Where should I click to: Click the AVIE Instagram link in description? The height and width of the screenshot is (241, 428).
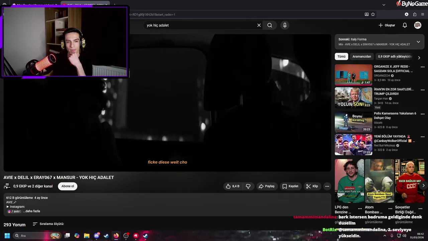point(14,211)
